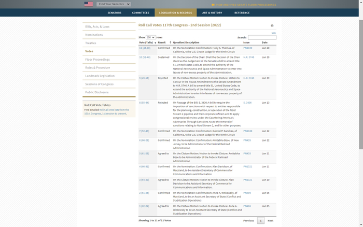This screenshot has height=227, width=363.
Task: Sort by Vote (Tally) column arrow
Action: point(156,43)
